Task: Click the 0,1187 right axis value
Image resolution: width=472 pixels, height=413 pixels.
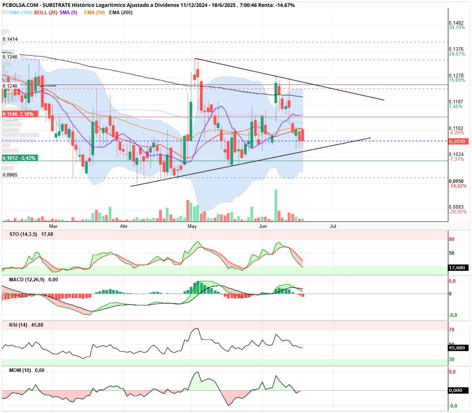Action: pyautogui.click(x=456, y=102)
